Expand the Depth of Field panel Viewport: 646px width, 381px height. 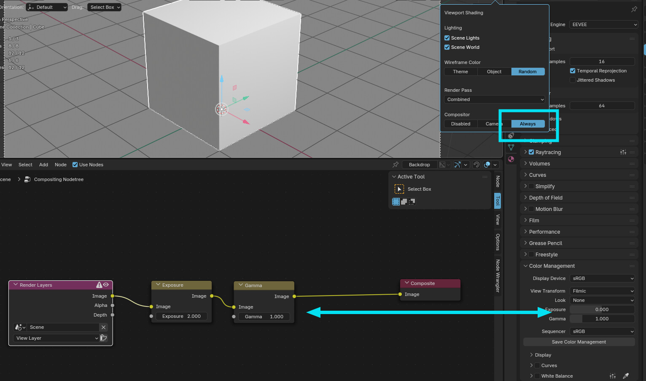546,198
